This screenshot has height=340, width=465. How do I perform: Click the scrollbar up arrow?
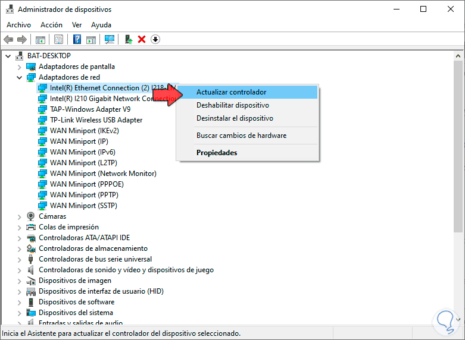[458, 56]
